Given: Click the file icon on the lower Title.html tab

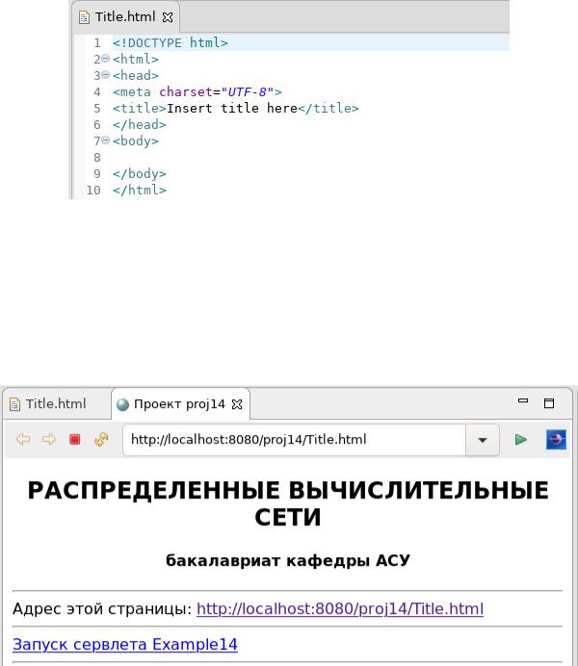Looking at the screenshot, I should (x=14, y=404).
